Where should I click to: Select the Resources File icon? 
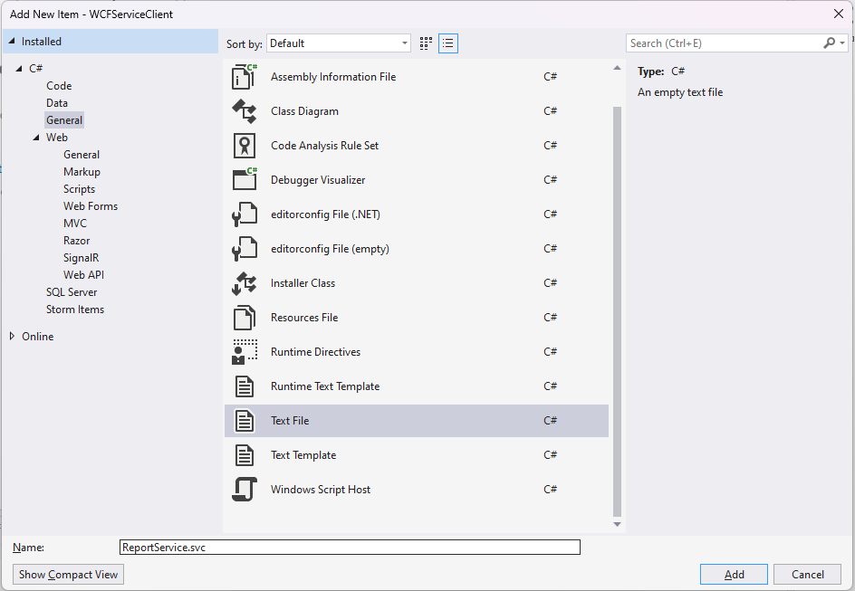[x=245, y=318]
